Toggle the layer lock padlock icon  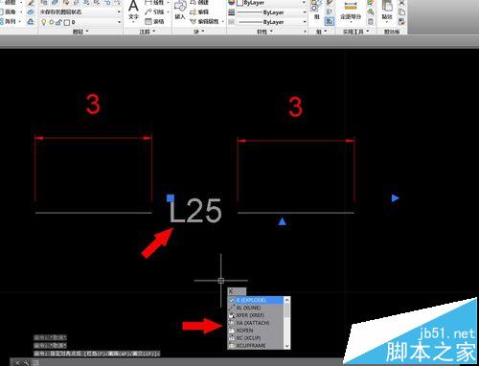58,22
